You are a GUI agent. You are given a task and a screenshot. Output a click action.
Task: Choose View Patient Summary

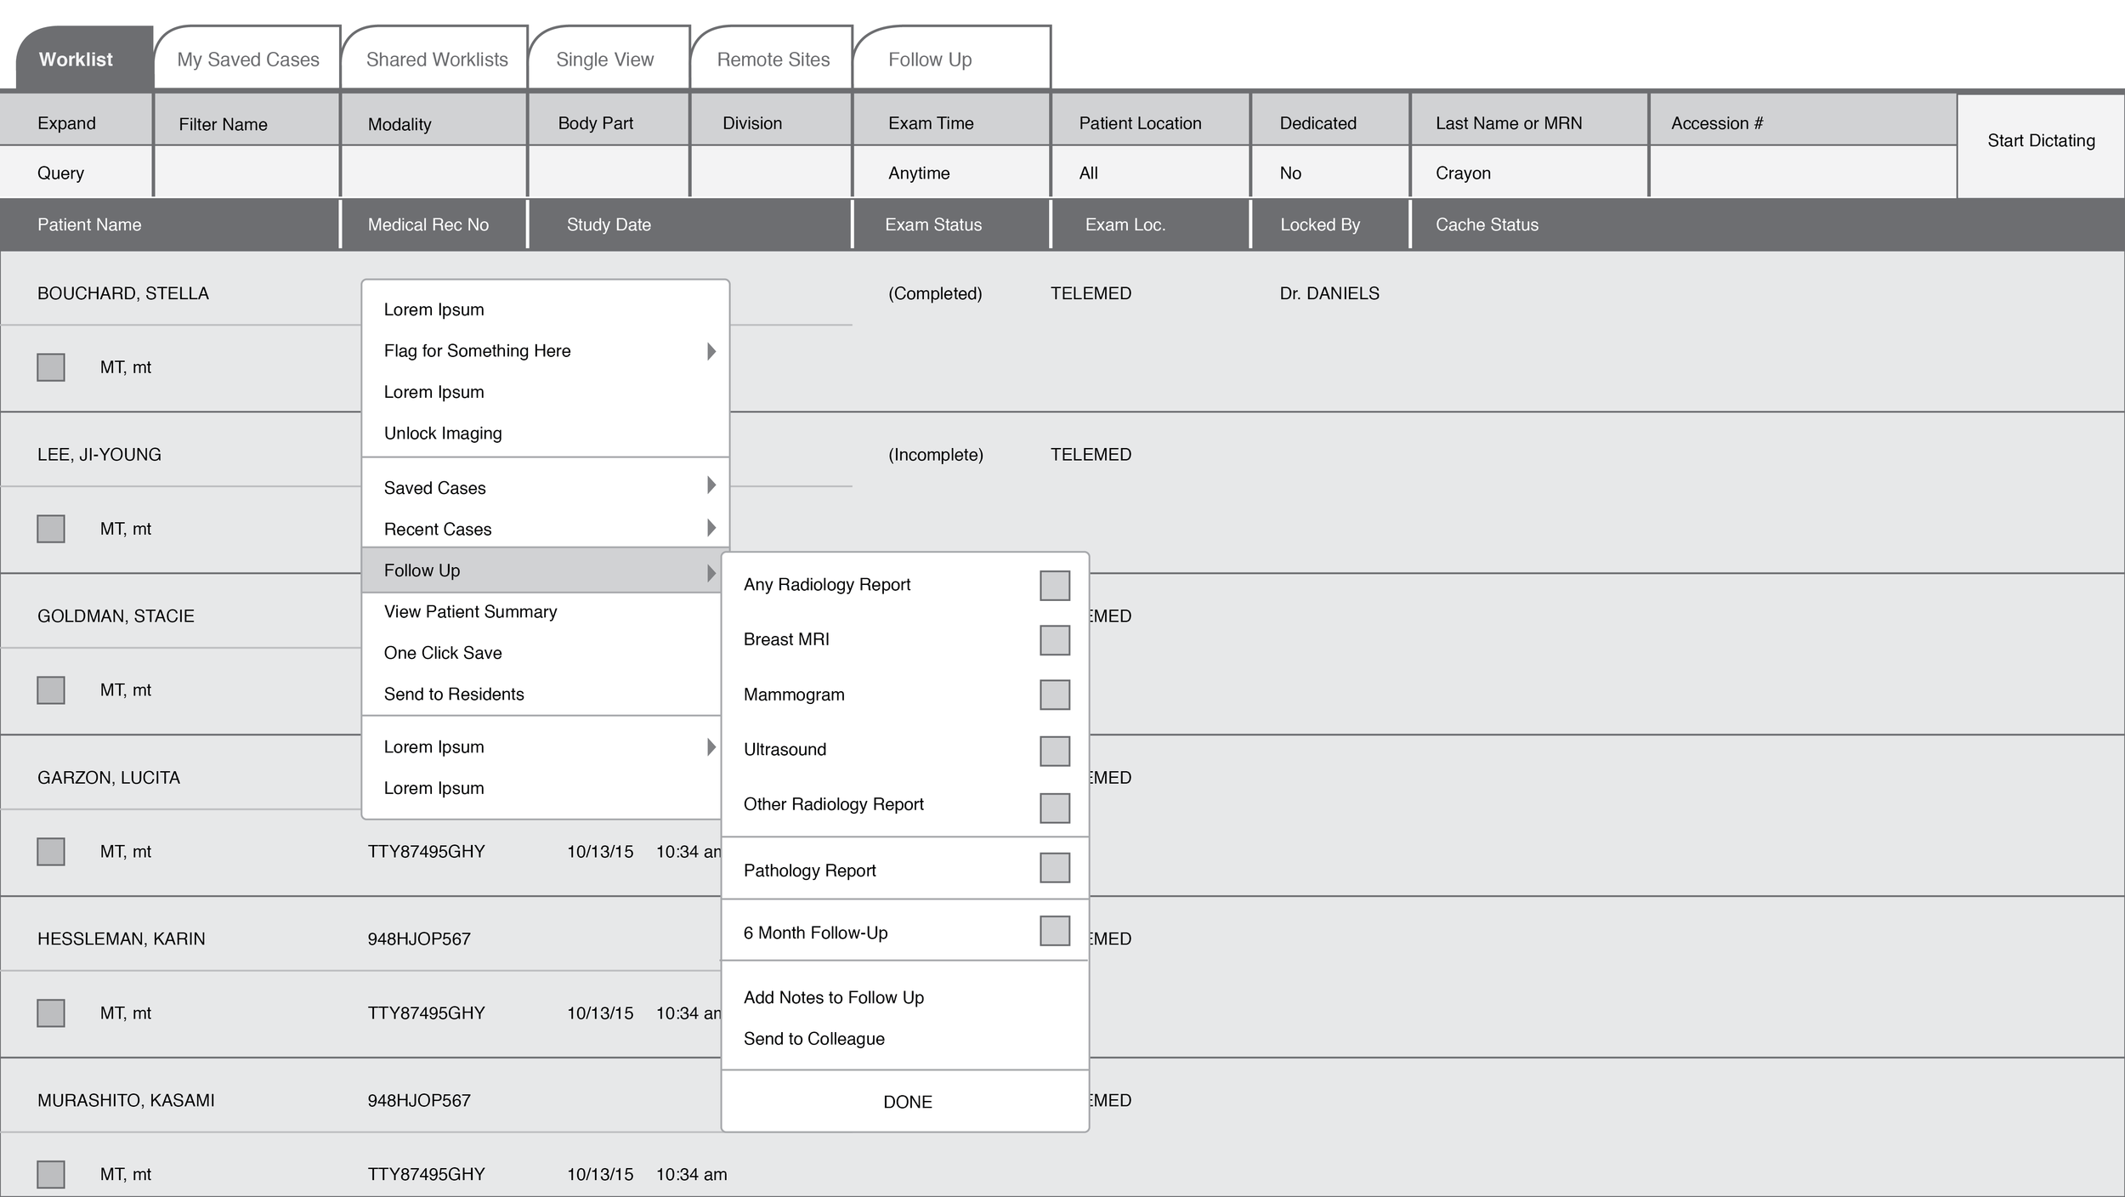click(541, 611)
